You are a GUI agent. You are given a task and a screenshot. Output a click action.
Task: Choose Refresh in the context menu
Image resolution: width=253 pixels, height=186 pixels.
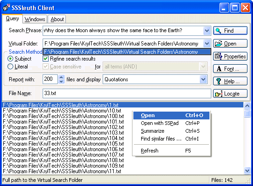click(x=171, y=151)
